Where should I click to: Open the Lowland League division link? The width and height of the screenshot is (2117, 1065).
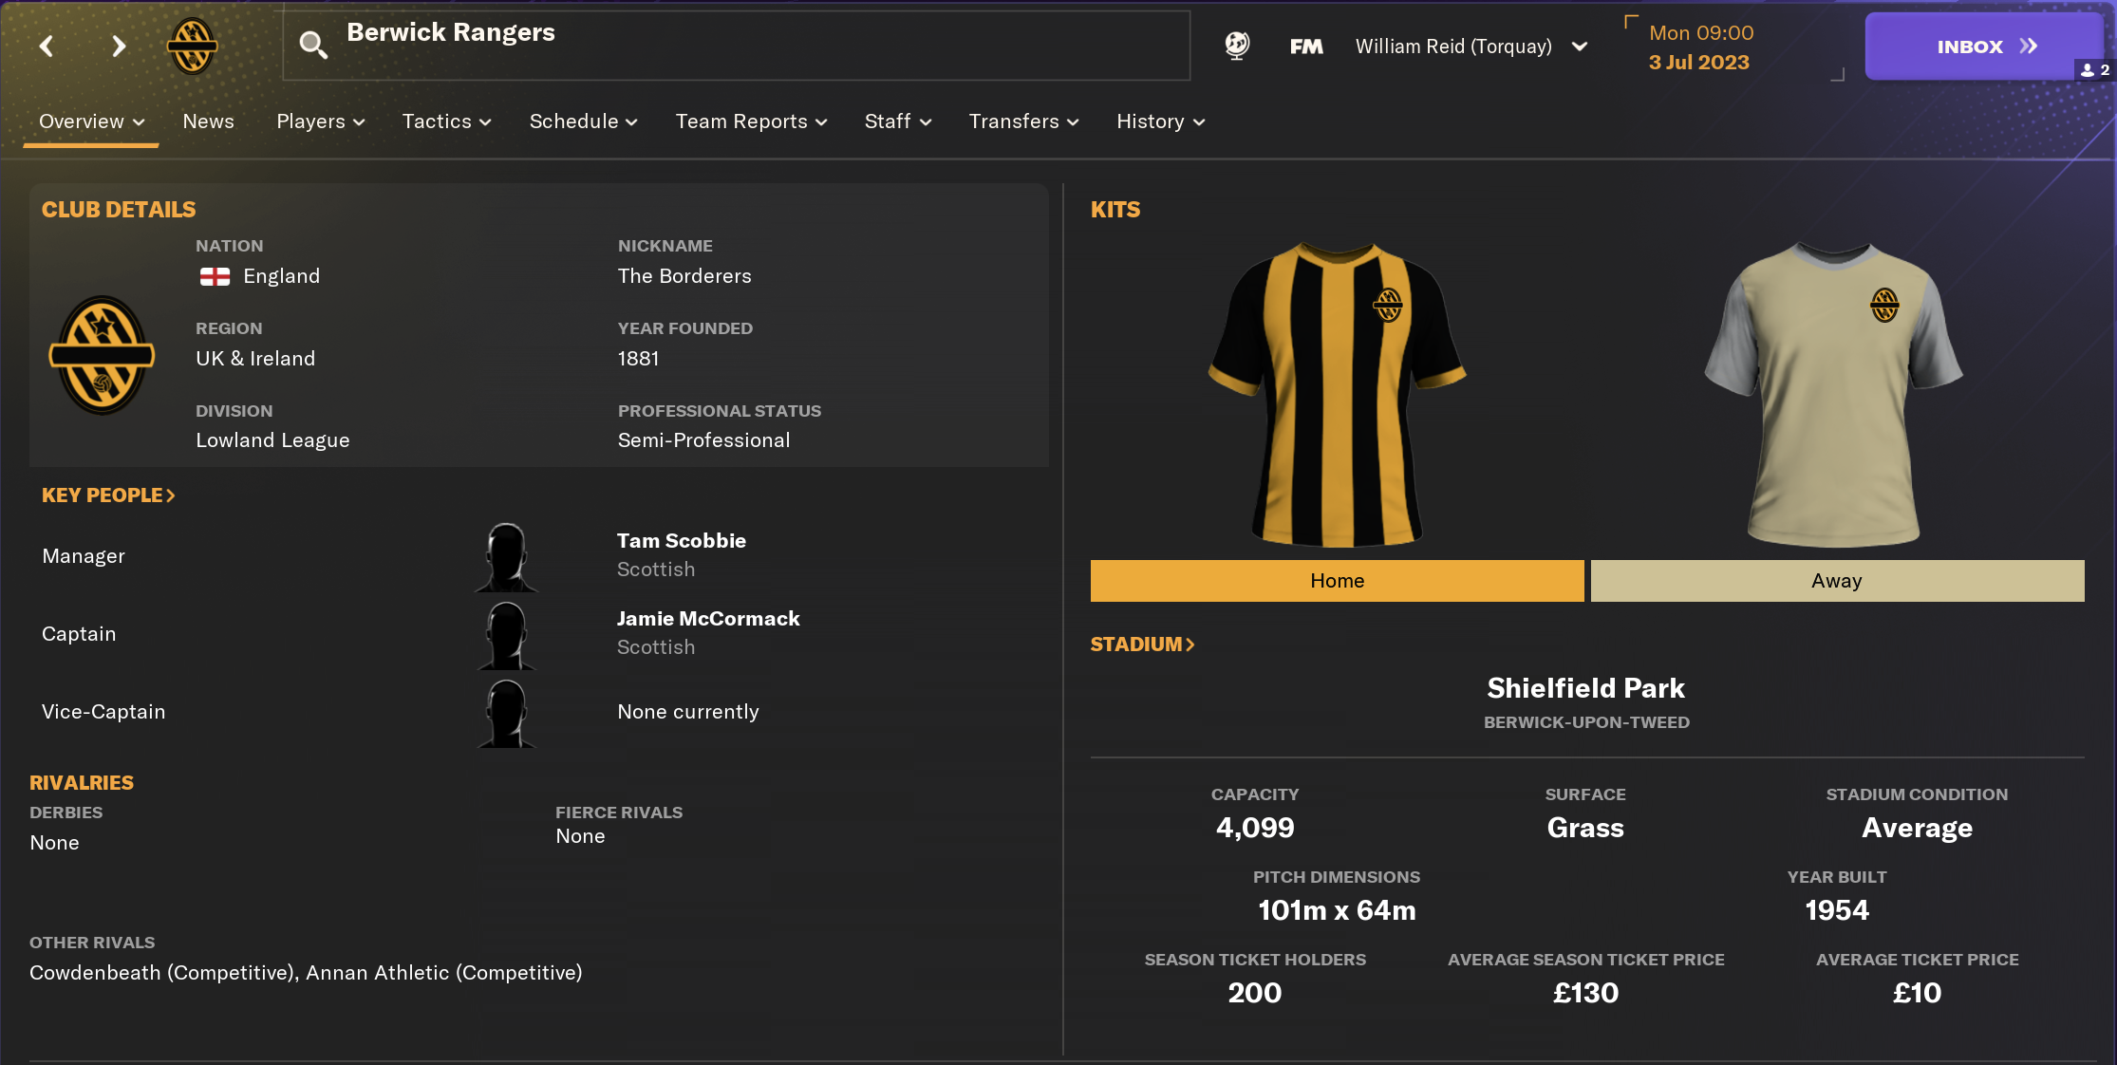coord(272,440)
